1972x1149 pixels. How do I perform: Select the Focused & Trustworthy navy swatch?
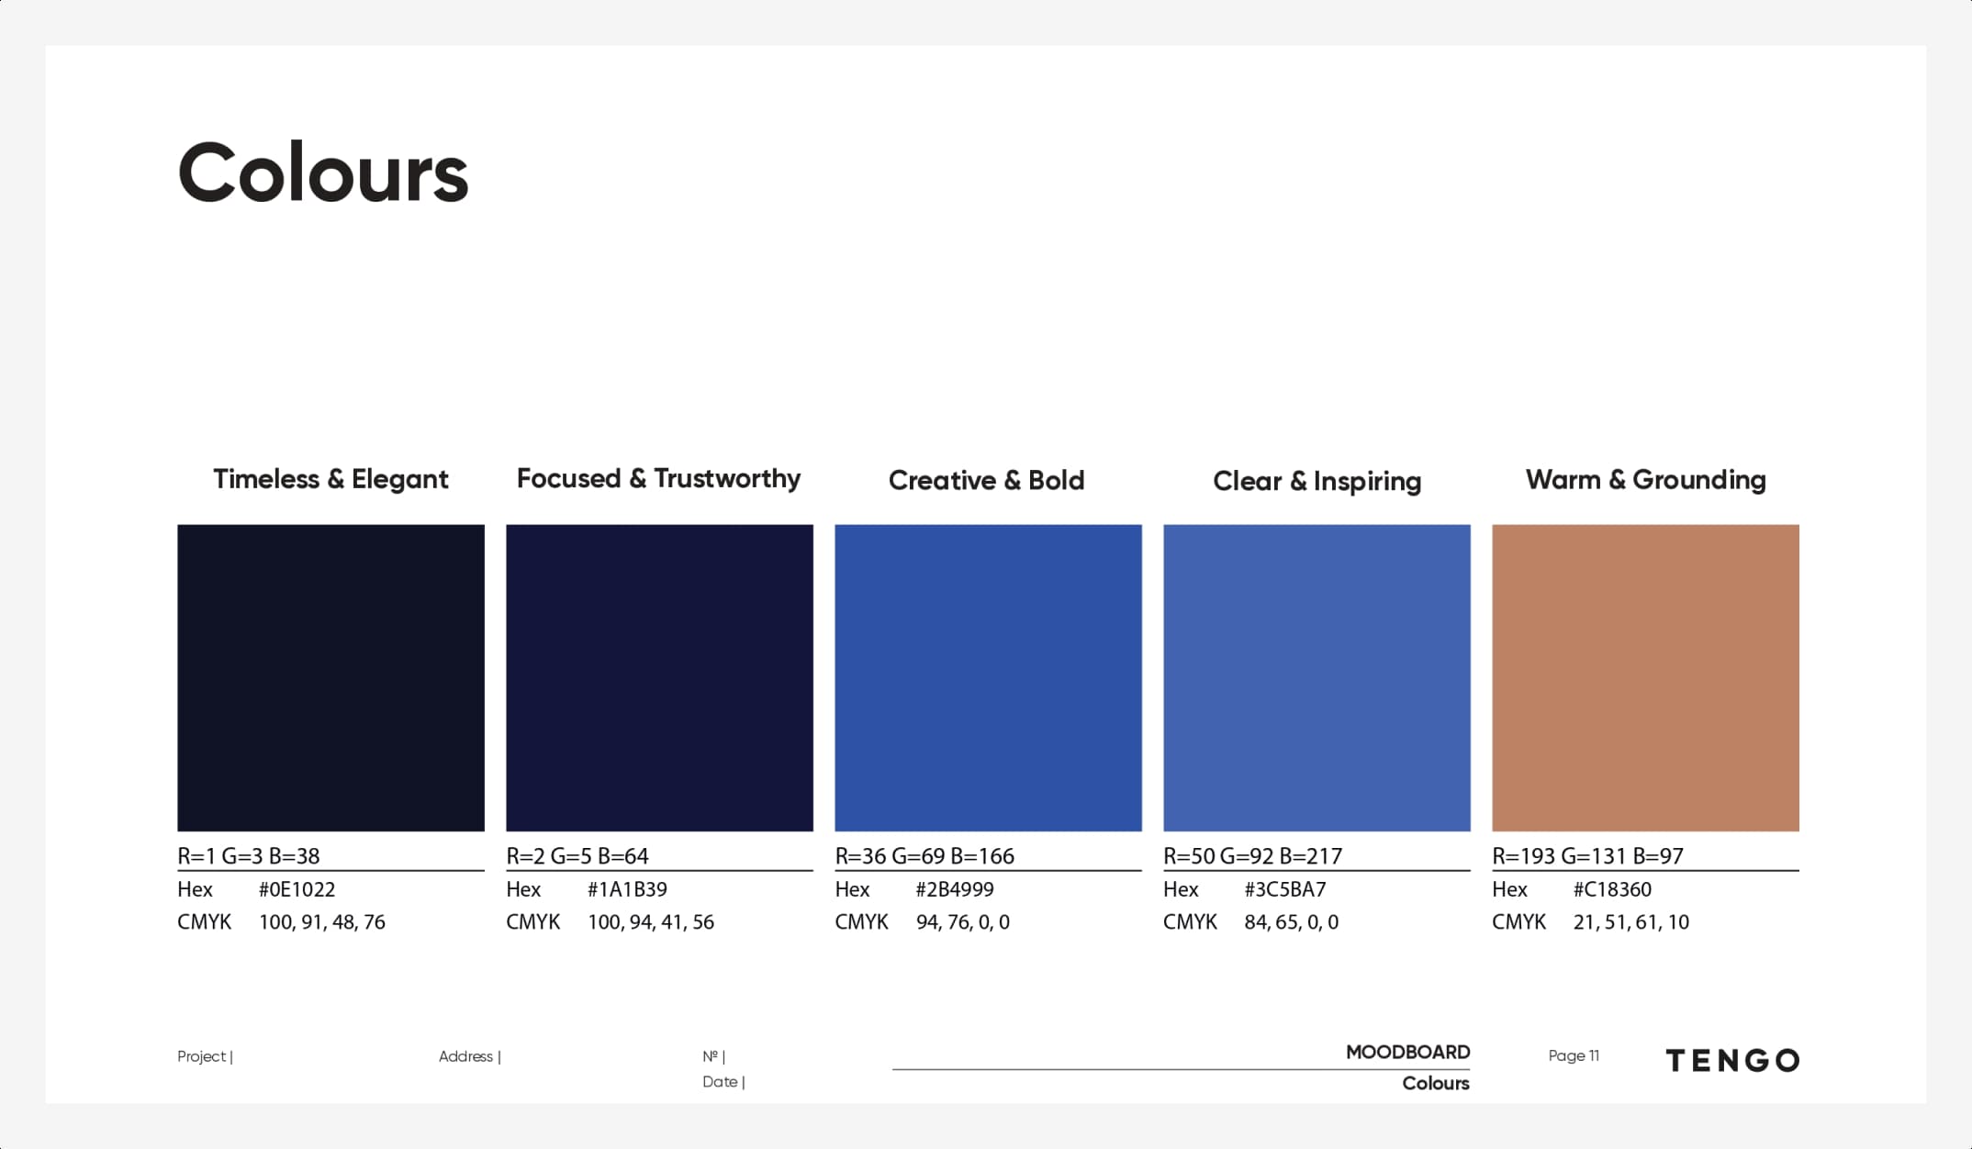point(659,677)
